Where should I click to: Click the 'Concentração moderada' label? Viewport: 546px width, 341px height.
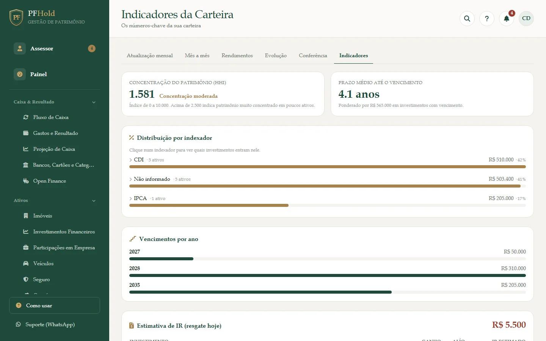[188, 96]
